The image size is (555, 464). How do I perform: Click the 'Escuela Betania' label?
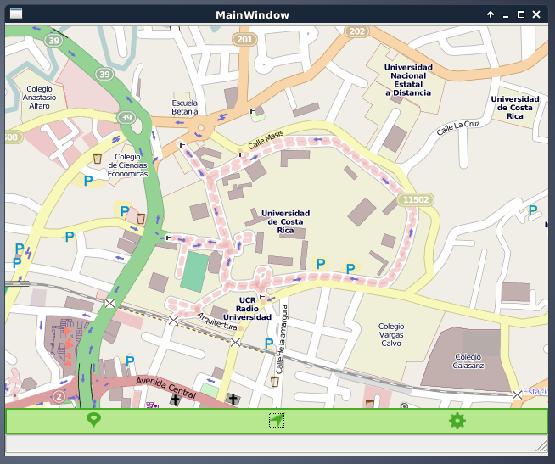point(184,107)
